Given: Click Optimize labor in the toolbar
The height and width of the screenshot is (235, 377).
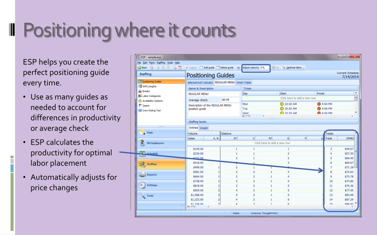Looking at the screenshot, I should click(x=293, y=68).
